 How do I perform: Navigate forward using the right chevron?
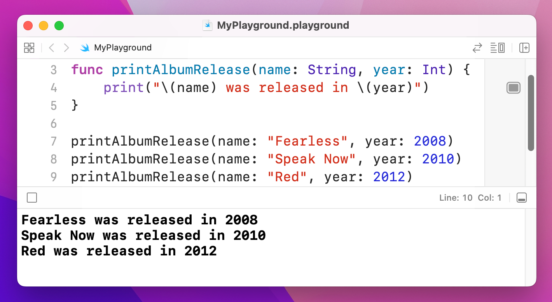pyautogui.click(x=66, y=47)
